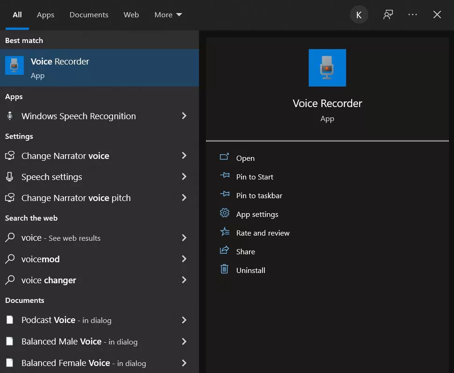Close the search panel
Image resolution: width=454 pixels, height=373 pixels.
tap(437, 14)
